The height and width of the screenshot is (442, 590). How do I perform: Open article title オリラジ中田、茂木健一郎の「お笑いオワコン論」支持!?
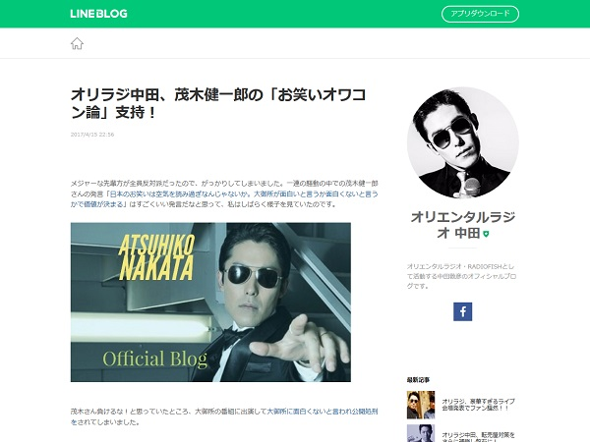[218, 103]
